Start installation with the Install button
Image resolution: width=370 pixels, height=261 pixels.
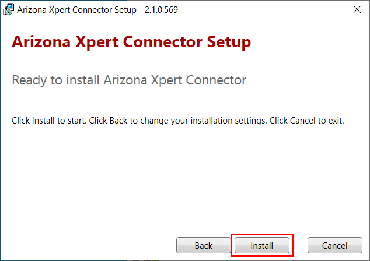tap(262, 245)
